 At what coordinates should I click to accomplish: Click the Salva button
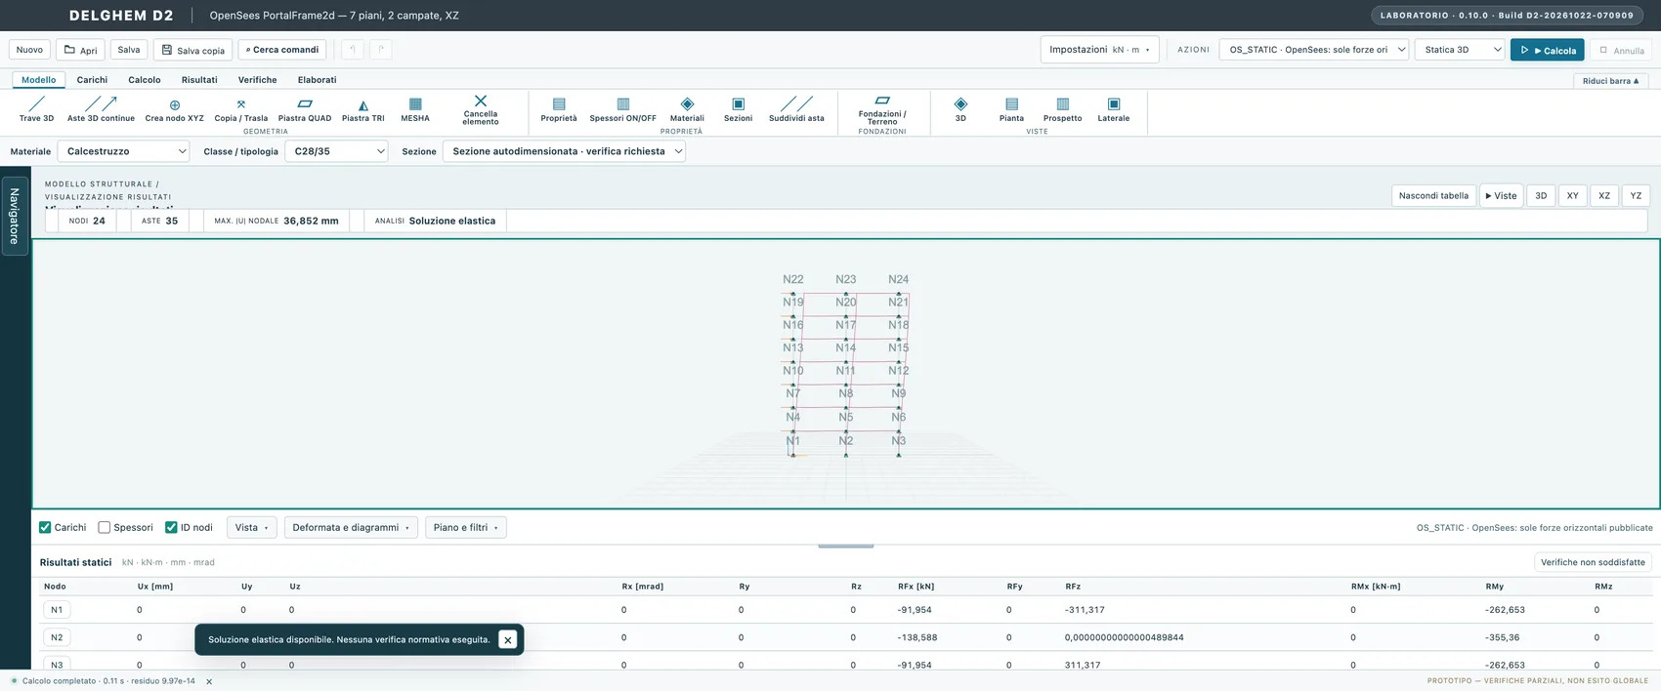(129, 50)
